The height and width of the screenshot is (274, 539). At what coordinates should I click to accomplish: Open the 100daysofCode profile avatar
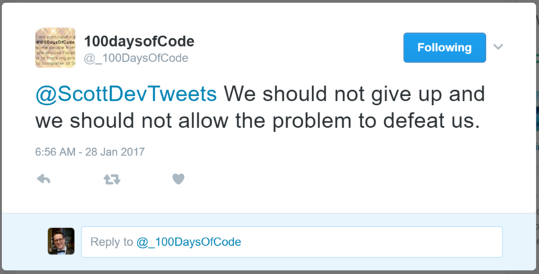(x=55, y=48)
